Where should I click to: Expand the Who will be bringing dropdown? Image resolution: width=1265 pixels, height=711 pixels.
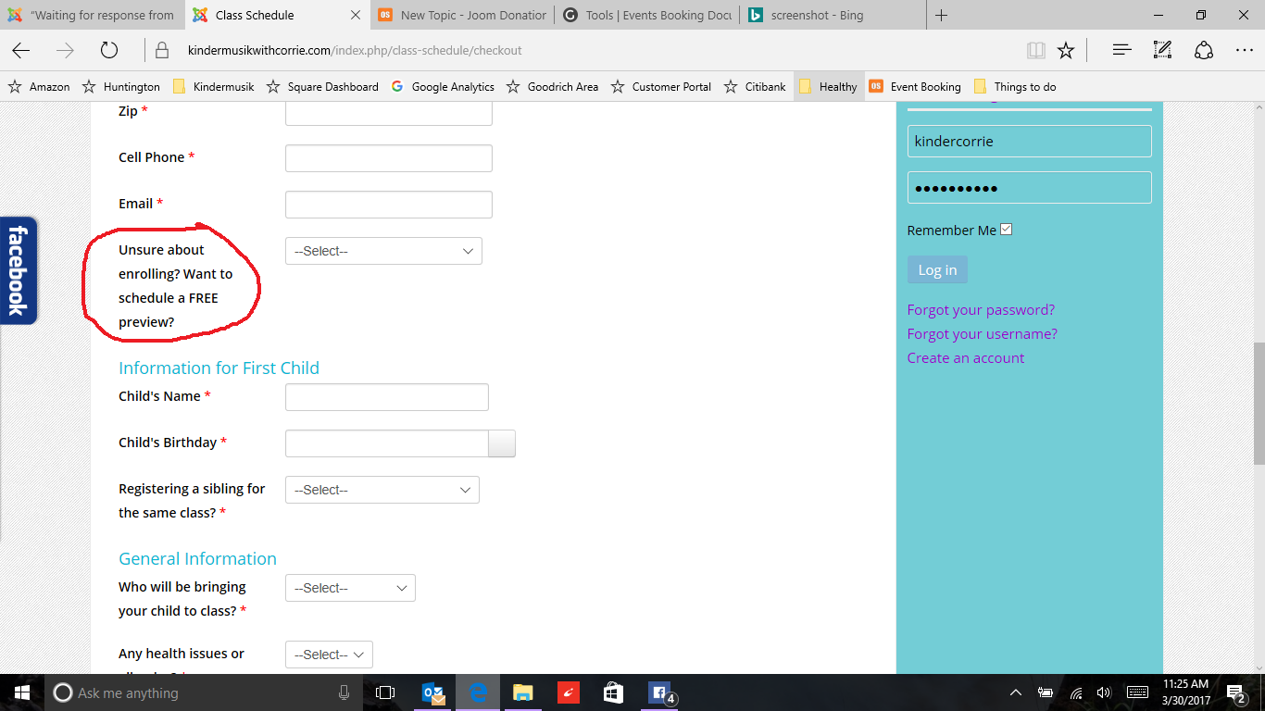[350, 588]
